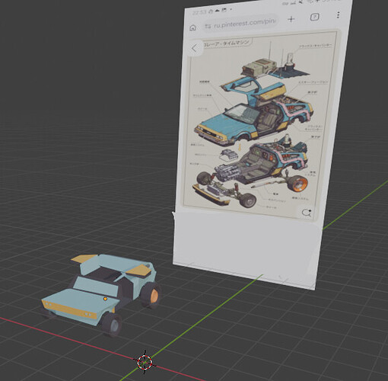Click the back arrow on the Pinterest pin
388x381 pixels.
195,48
